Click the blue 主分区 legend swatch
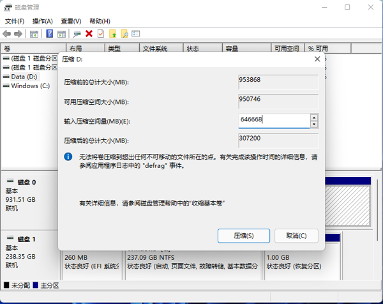Viewport: 383px width, 304px height. tap(36, 285)
